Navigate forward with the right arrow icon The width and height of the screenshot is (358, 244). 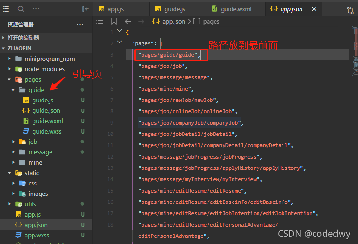(142, 22)
